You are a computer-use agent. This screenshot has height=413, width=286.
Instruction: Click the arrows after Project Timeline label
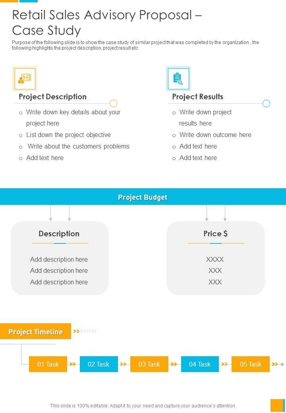tap(77, 331)
